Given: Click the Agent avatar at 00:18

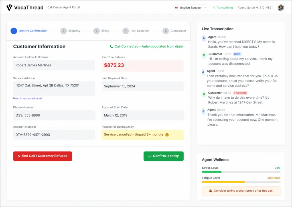Looking at the screenshot, I should pos(203,72).
